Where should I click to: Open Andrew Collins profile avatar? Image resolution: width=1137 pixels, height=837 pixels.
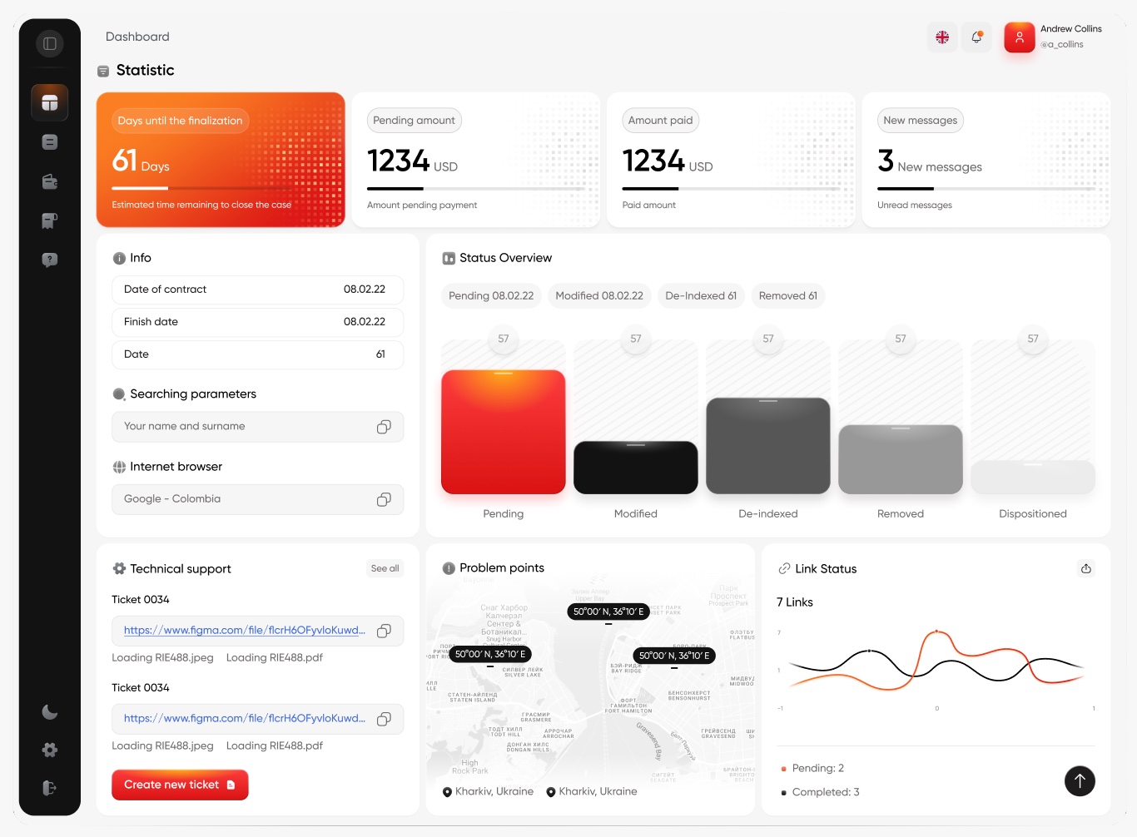[1019, 37]
